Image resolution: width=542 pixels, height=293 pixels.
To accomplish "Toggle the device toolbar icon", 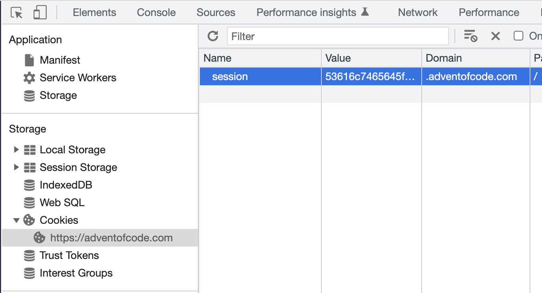I will (40, 13).
